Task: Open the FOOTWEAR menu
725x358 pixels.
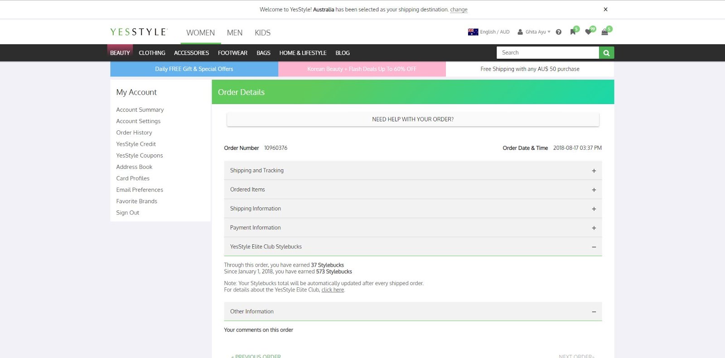Action: pos(232,53)
